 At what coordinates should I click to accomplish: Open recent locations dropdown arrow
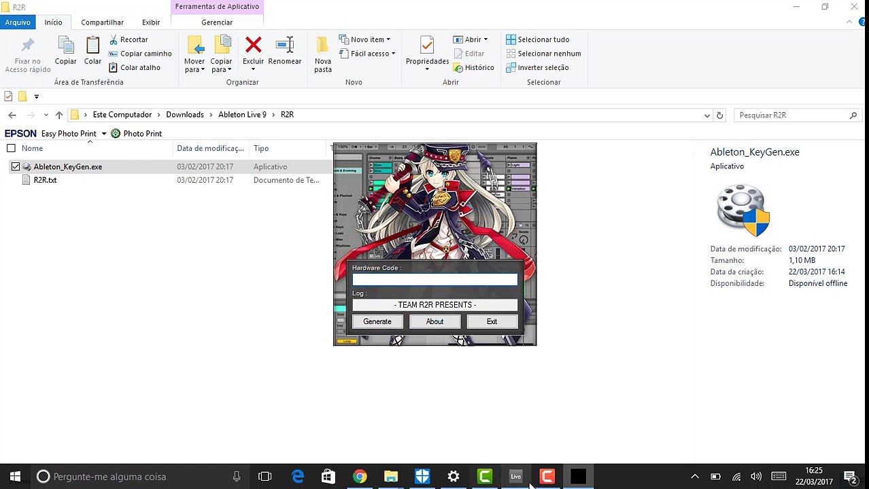[x=46, y=115]
